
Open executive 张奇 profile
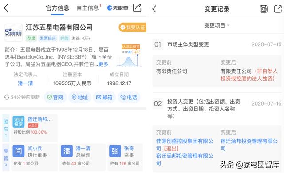coord(129,149)
